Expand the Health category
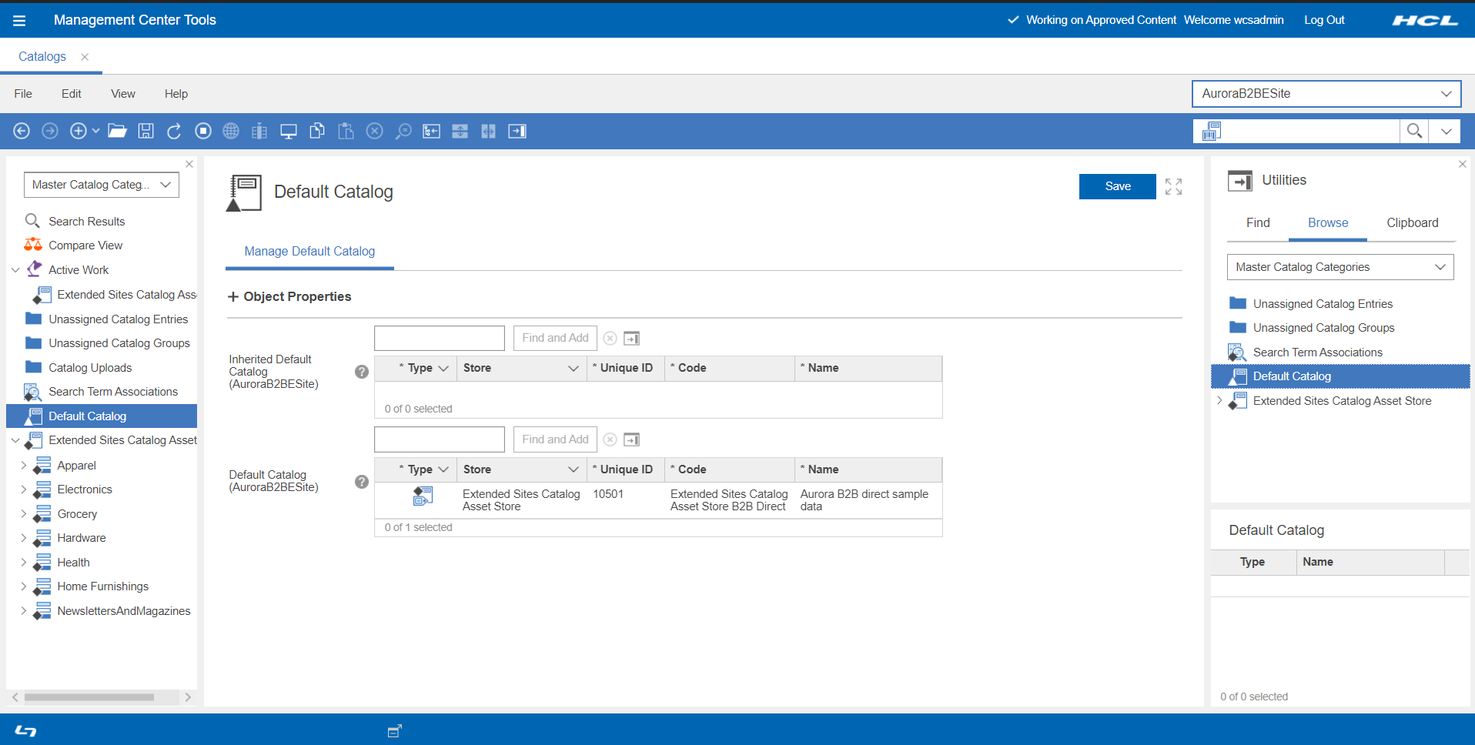The height and width of the screenshot is (745, 1475). [24, 563]
